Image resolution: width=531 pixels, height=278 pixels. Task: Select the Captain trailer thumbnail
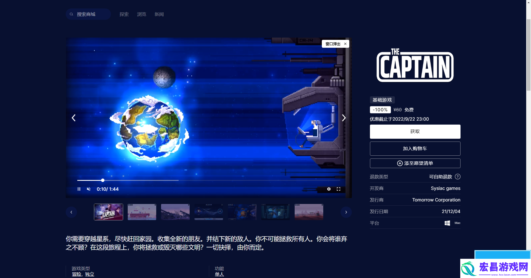[109, 212]
